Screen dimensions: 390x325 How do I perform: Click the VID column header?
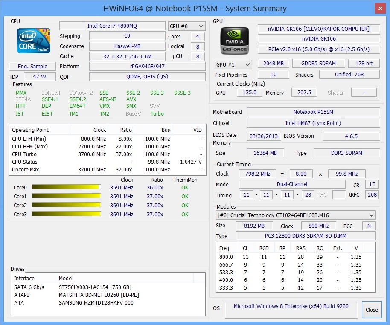coord(189,130)
